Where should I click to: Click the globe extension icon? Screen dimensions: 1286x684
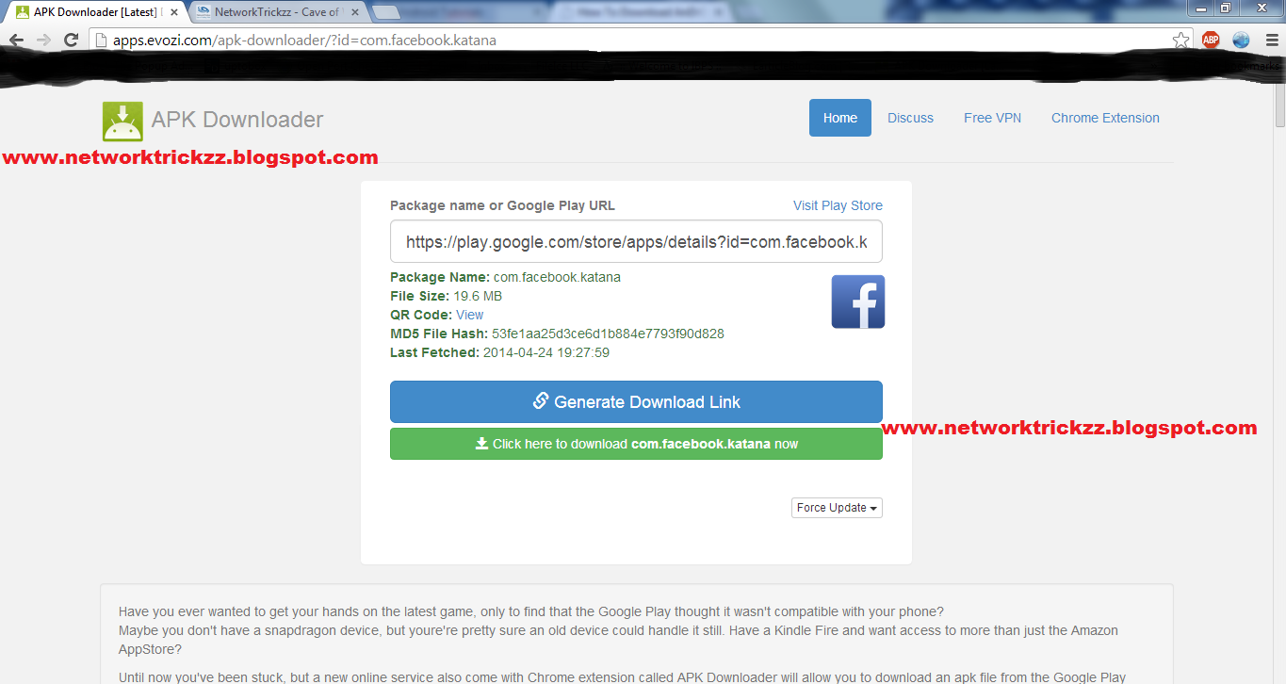coord(1241,40)
